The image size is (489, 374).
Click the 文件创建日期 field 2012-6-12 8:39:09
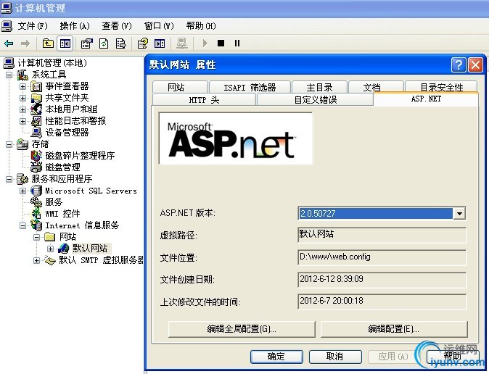pos(382,279)
